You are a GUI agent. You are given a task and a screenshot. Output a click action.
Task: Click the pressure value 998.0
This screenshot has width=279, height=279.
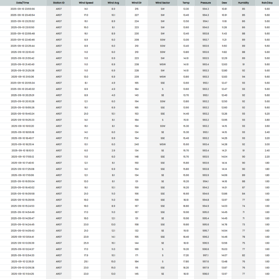coord(206,274)
